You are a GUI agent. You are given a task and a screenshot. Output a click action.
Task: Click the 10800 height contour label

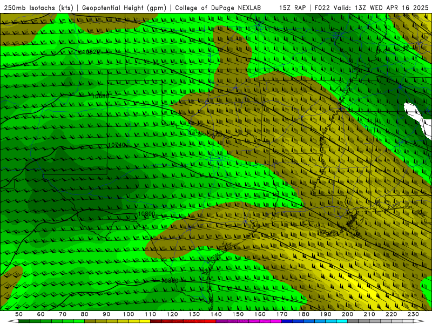click(146, 214)
